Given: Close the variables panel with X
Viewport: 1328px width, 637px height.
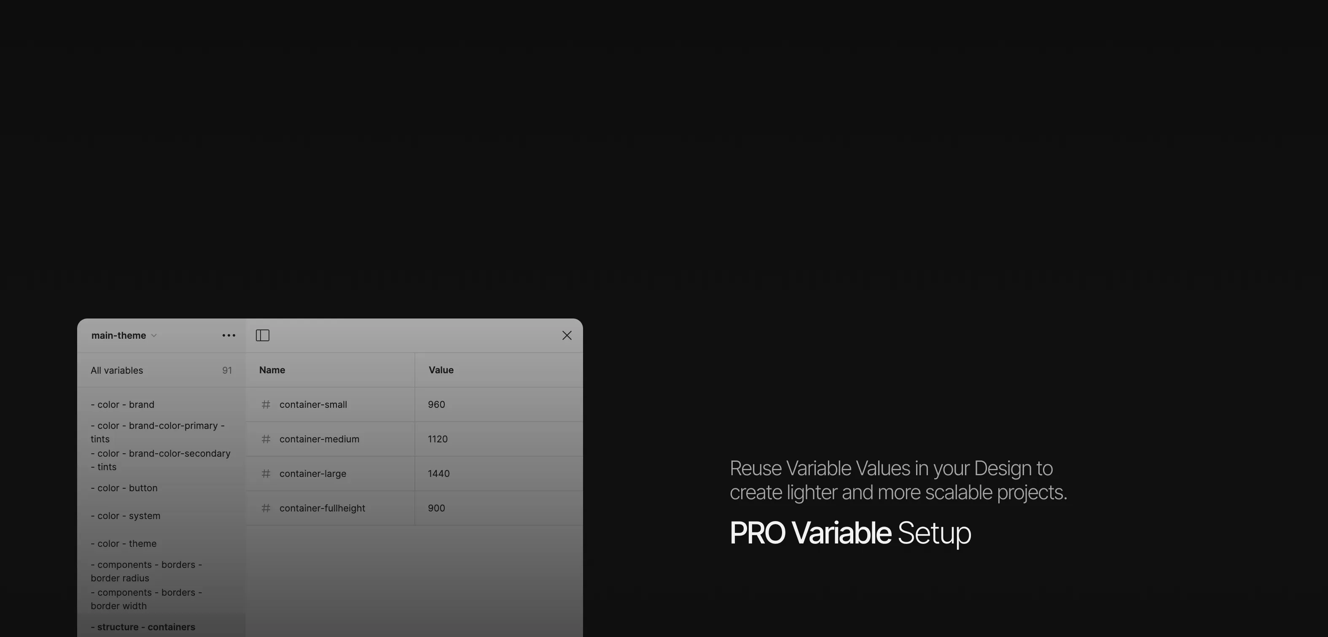Looking at the screenshot, I should pos(567,335).
